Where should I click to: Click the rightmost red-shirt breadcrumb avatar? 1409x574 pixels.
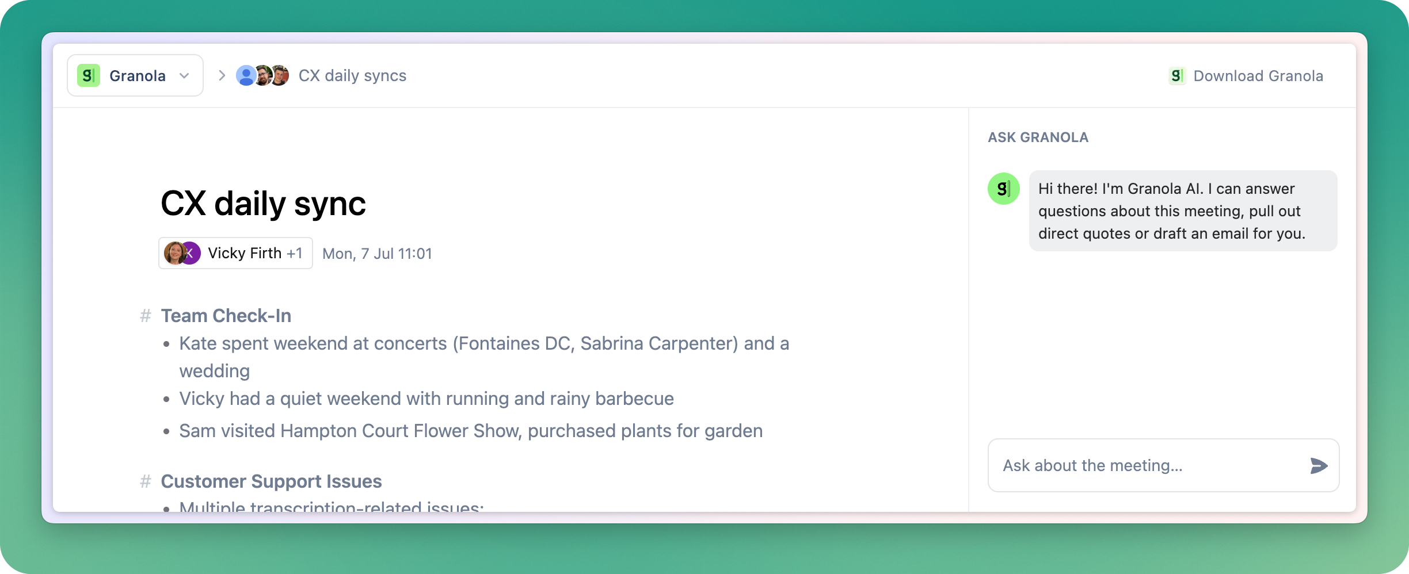[x=280, y=75]
